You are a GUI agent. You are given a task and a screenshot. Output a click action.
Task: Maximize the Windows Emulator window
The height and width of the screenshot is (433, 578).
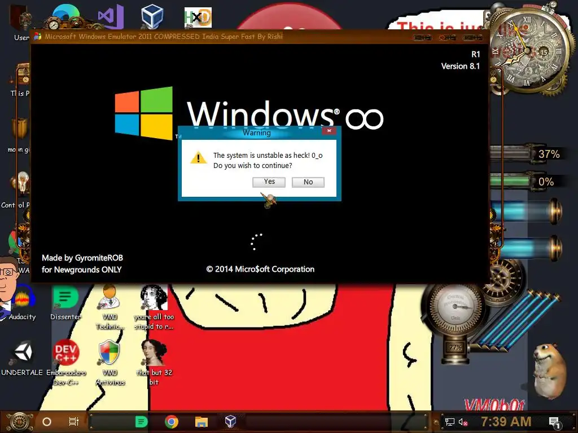448,38
